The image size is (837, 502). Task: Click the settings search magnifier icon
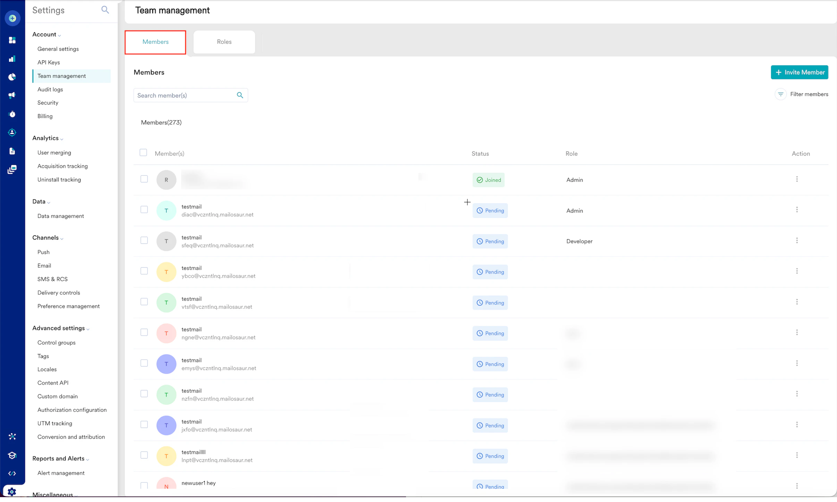[105, 10]
